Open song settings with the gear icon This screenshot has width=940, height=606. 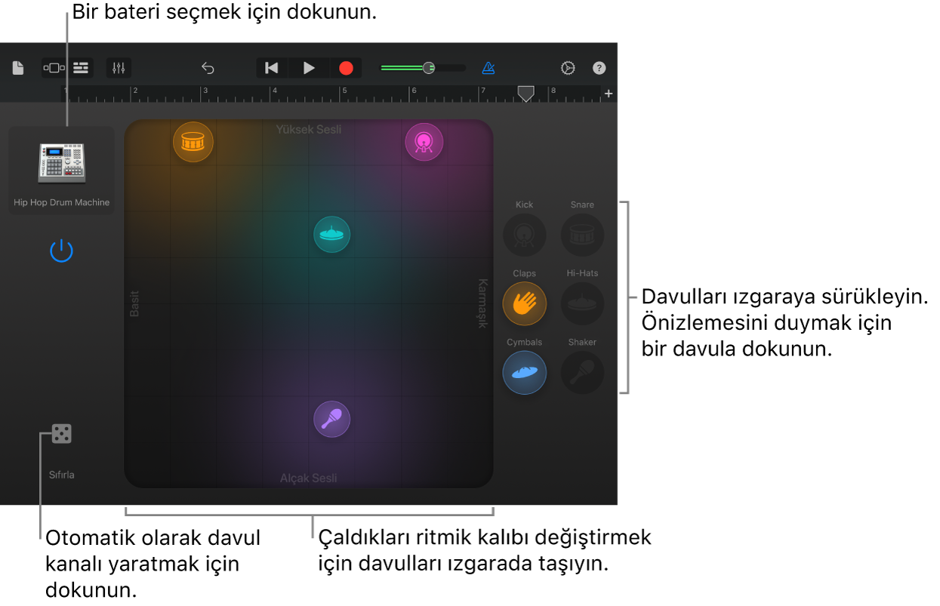coord(568,67)
